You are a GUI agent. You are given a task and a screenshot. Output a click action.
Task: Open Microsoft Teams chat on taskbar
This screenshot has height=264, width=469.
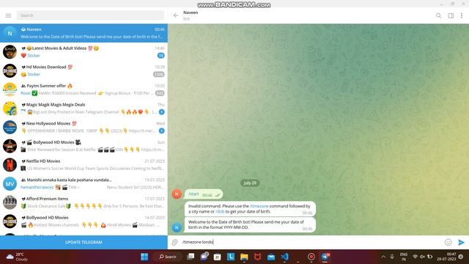pyautogui.click(x=204, y=257)
